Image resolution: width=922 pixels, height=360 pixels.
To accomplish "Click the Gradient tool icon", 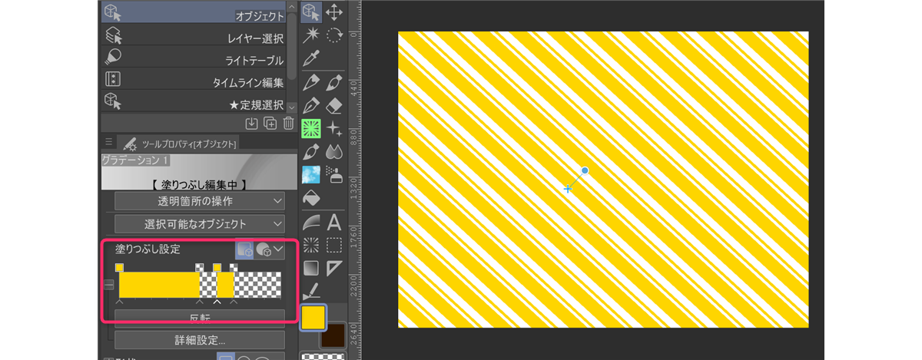I will pyautogui.click(x=311, y=269).
